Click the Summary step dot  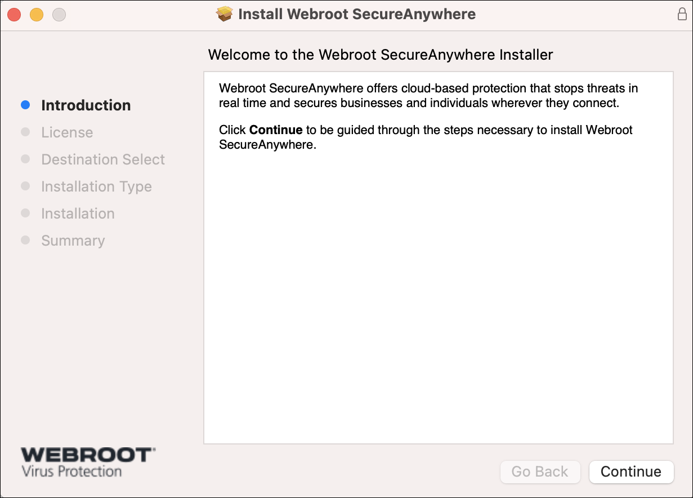pos(25,240)
